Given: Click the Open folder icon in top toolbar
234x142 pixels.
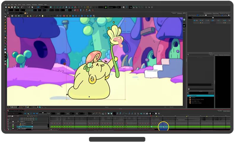Looking at the screenshot, I should pos(9,7).
